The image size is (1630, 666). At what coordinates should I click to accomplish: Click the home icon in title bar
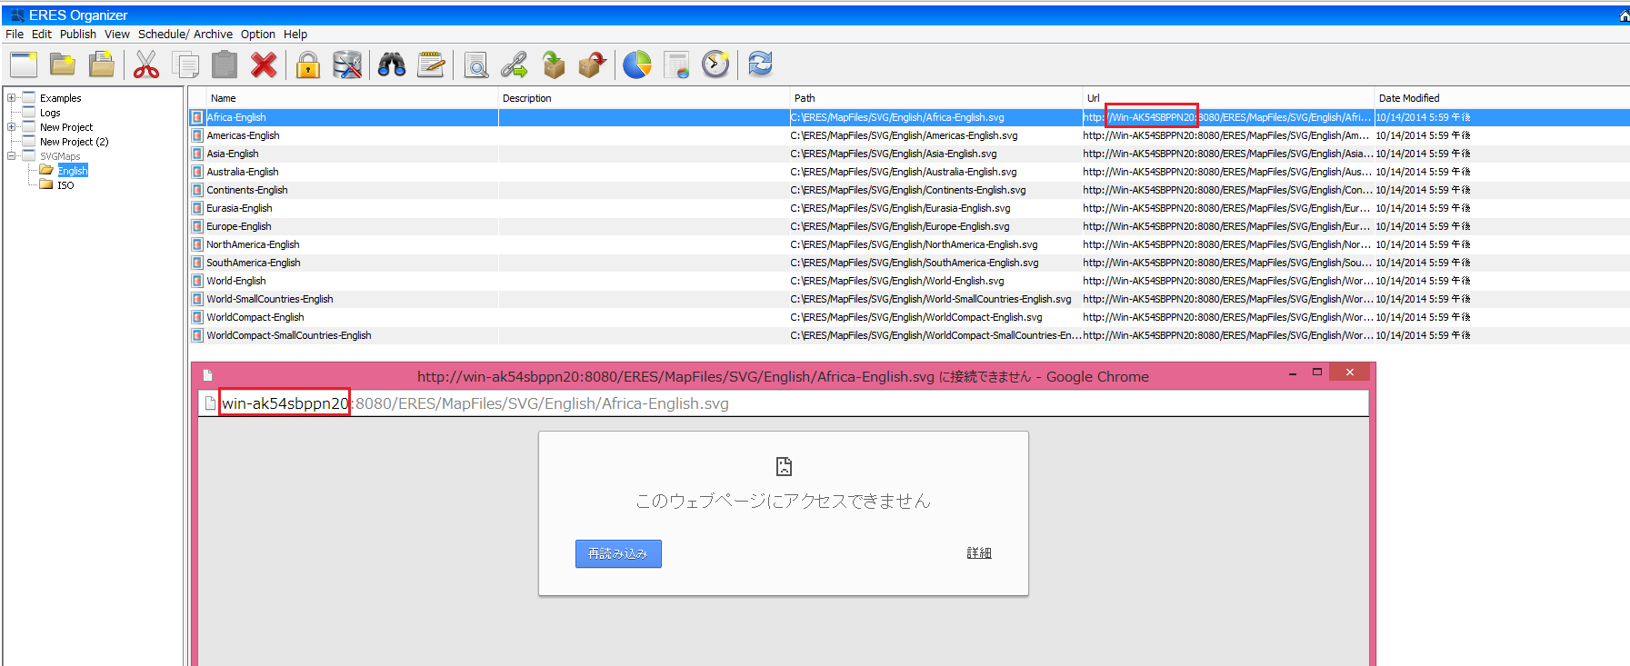coord(1624,15)
